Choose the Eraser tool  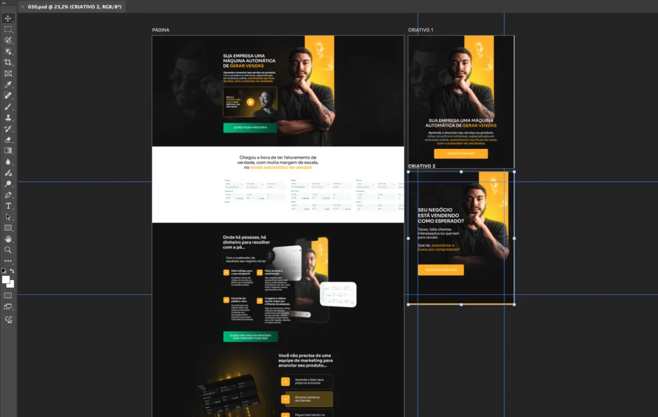(8, 139)
